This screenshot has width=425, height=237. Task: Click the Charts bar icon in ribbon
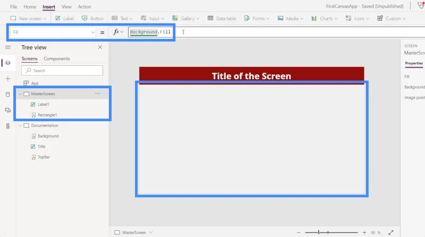(x=314, y=18)
